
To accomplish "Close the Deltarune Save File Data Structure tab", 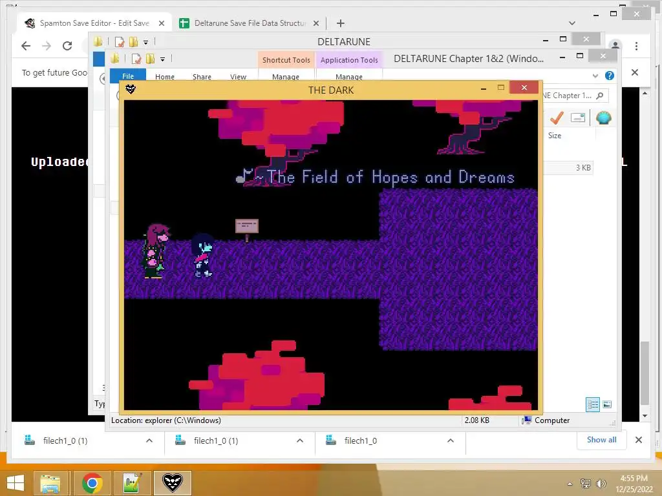I will pyautogui.click(x=315, y=23).
